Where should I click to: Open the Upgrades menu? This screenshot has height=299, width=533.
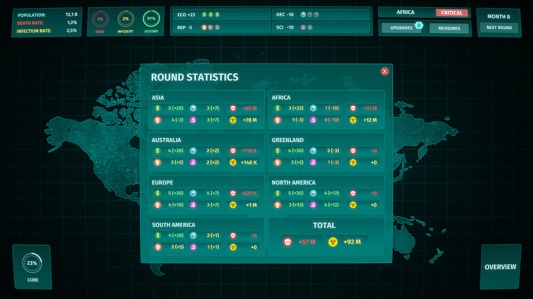[x=401, y=28]
